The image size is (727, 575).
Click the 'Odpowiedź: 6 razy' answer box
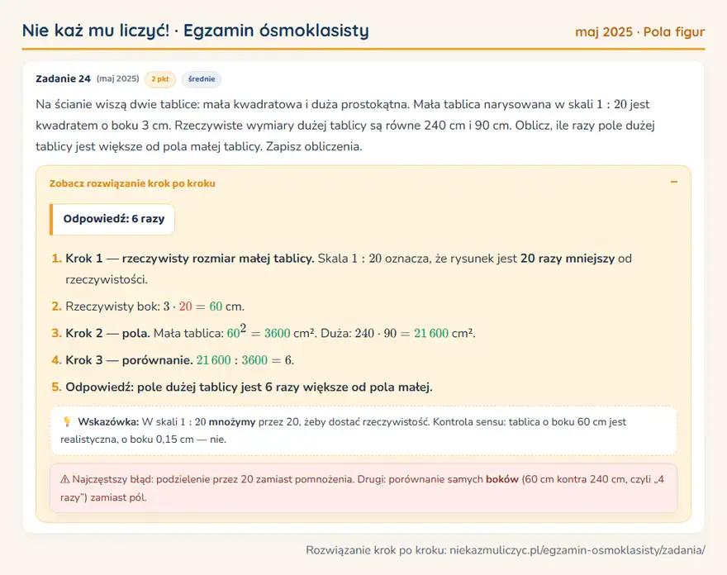tap(112, 219)
